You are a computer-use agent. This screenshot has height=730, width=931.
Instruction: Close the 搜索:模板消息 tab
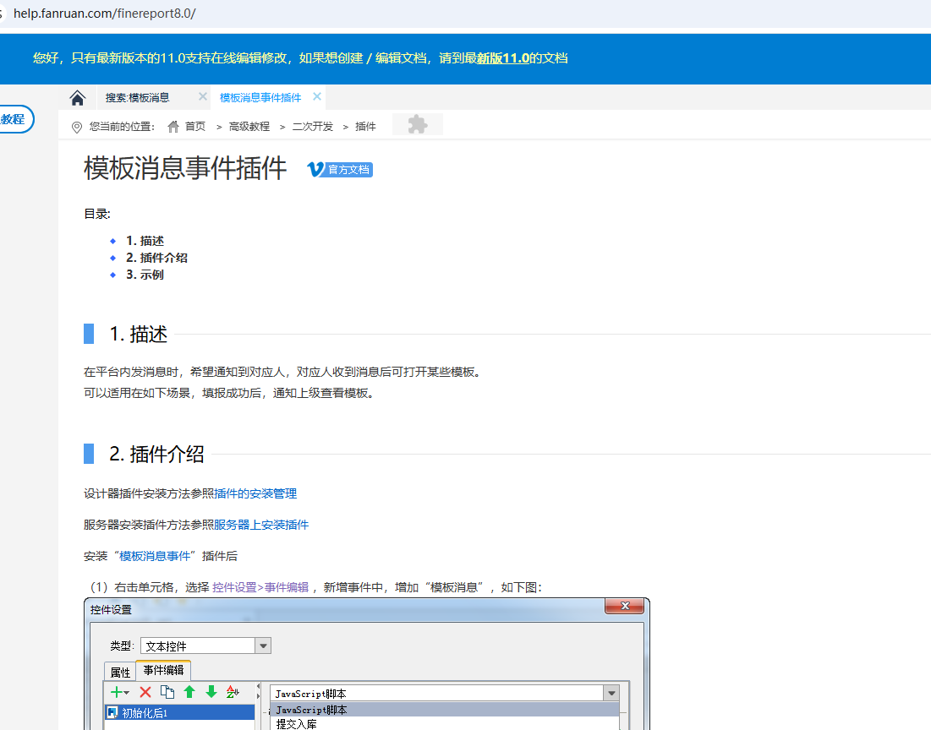203,97
